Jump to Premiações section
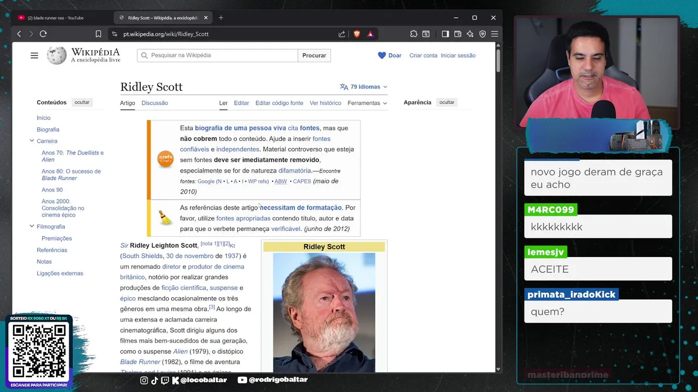698x392 pixels. pyautogui.click(x=57, y=238)
